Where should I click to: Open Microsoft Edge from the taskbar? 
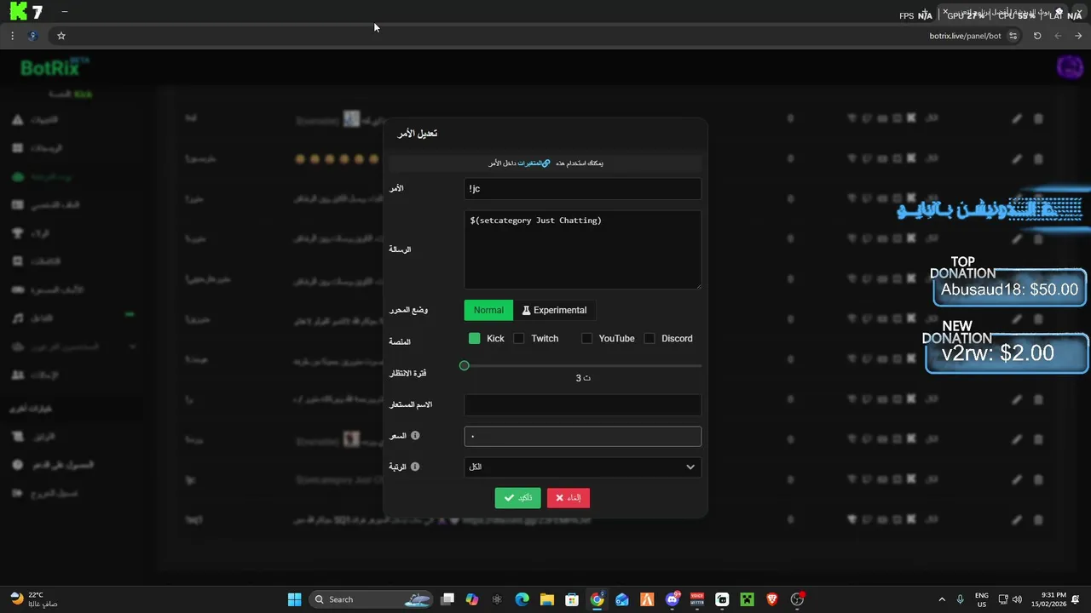coord(522,599)
